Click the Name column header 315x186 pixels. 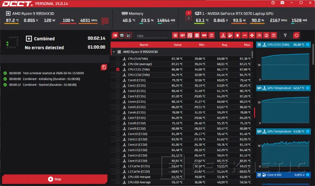pos(144,45)
